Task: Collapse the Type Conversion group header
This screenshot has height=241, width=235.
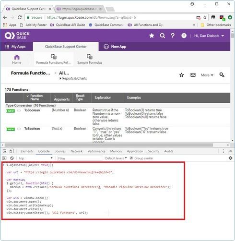Action: tap(31, 105)
